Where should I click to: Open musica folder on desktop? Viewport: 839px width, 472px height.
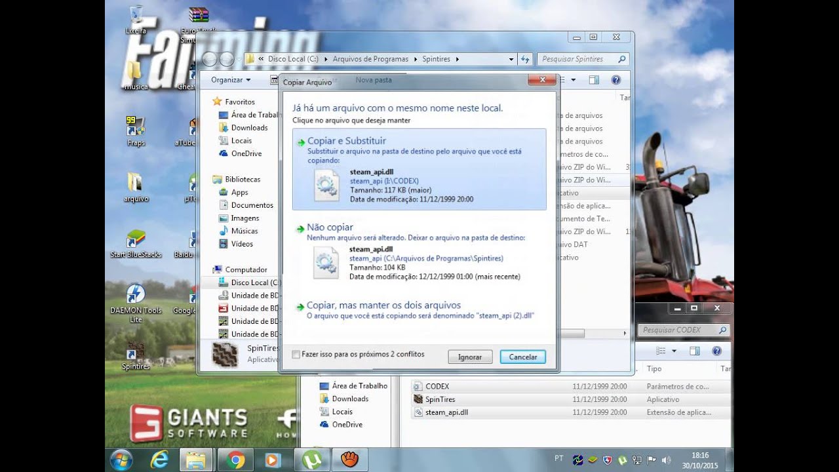(x=136, y=74)
